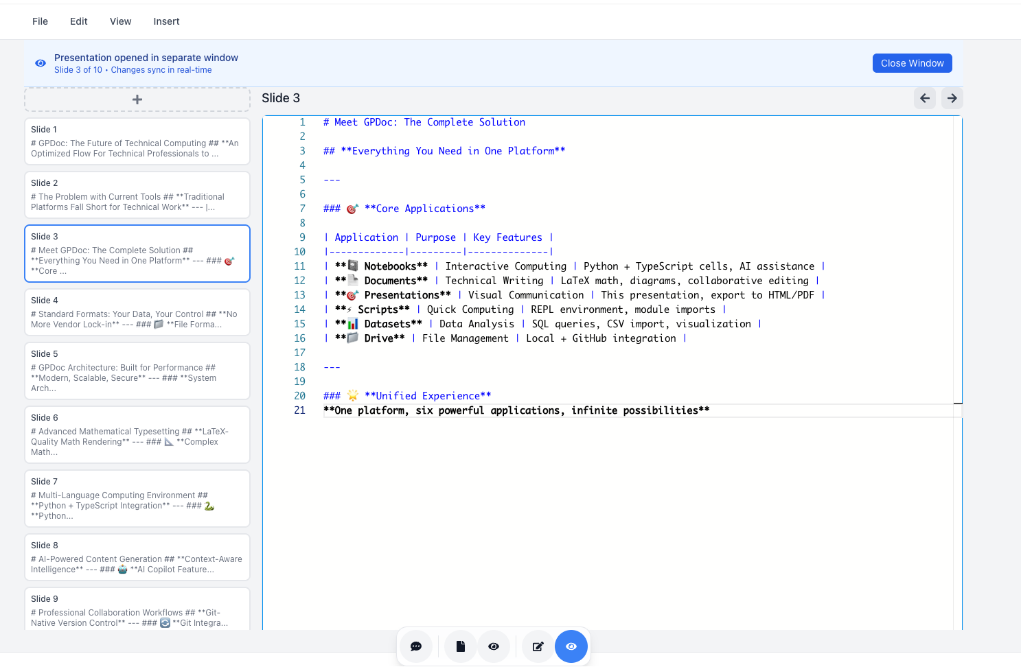Select Slide 4 about Standard Formats
The height and width of the screenshot is (667, 1021).
click(137, 312)
